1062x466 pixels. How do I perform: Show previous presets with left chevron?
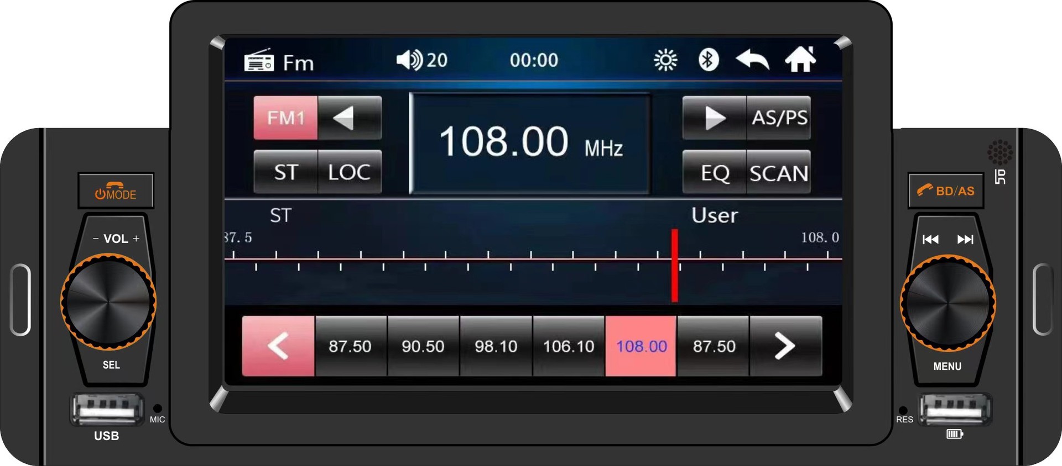(x=278, y=346)
